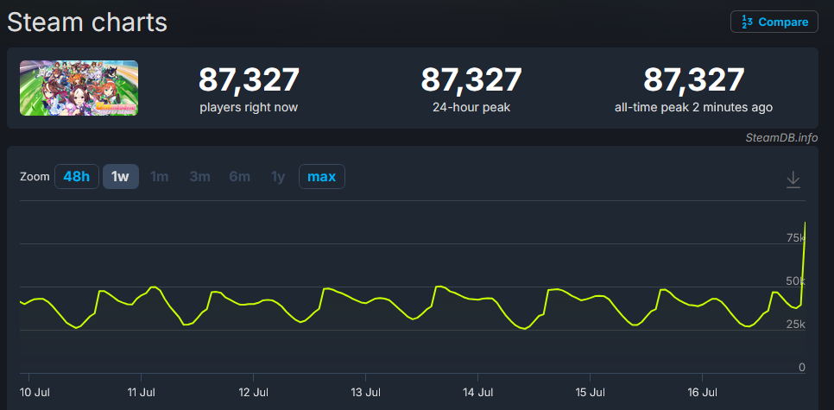Click the spike peak at chart's right edge
834x410 pixels.
(x=805, y=223)
